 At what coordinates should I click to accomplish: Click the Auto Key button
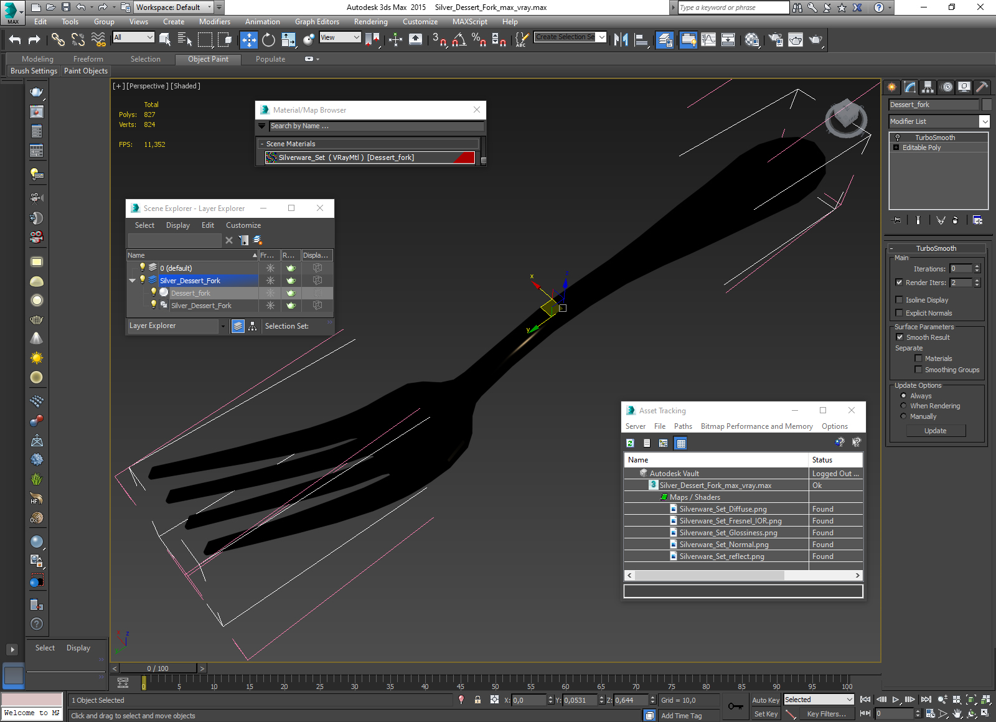765,700
